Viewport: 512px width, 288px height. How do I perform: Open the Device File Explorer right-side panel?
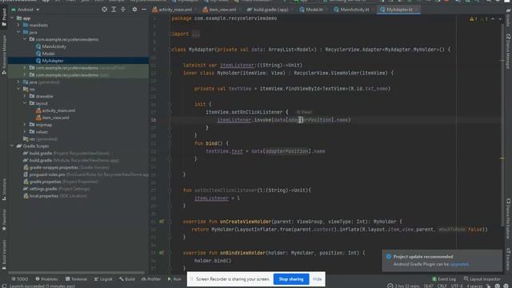pyautogui.click(x=508, y=218)
